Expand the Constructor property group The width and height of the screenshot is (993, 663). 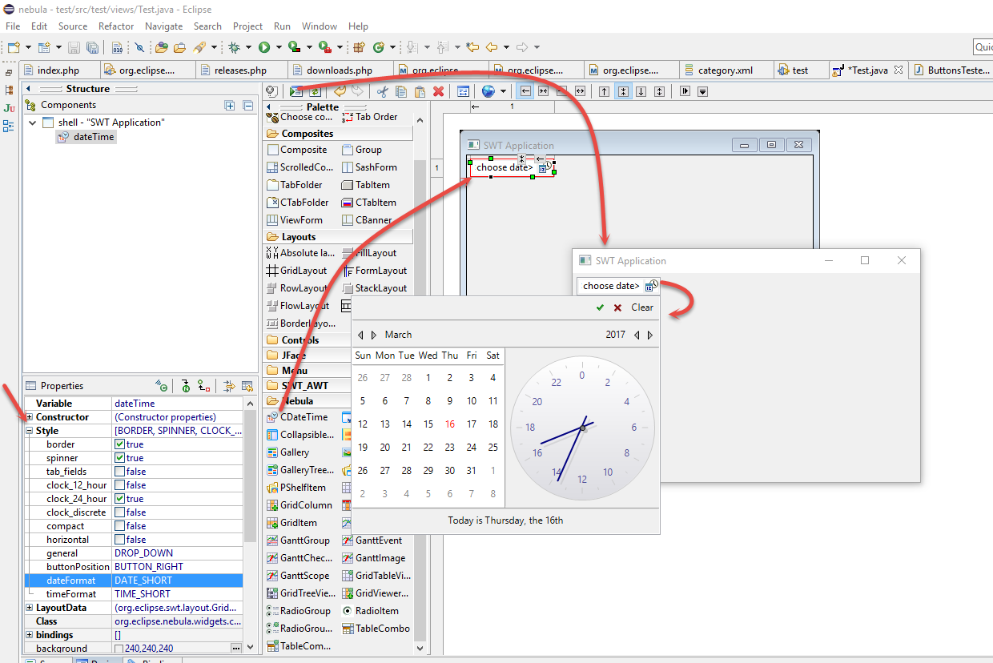(x=30, y=417)
